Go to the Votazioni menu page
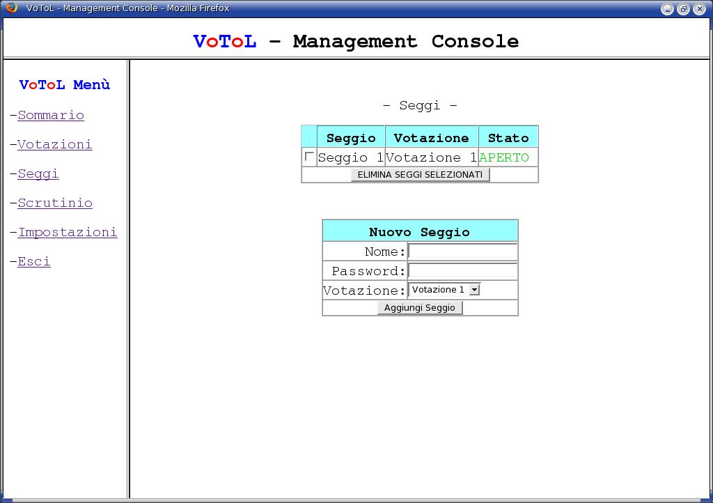The height and width of the screenshot is (503, 713). pyautogui.click(x=55, y=144)
